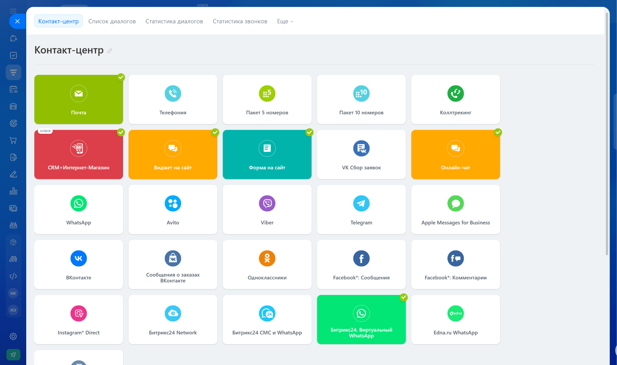Image resolution: width=617 pixels, height=365 pixels.
Task: Open shopping cart icon in sidebar
Action: [13, 140]
